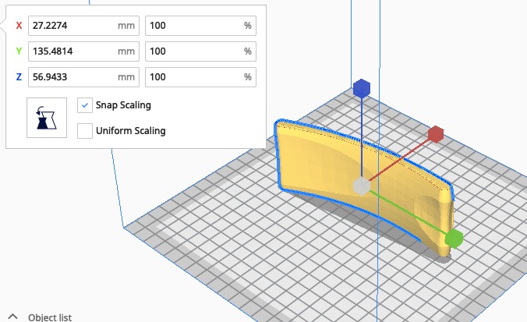Viewport: 527px width, 322px height.
Task: Click the Object list label
Action: 50,317
